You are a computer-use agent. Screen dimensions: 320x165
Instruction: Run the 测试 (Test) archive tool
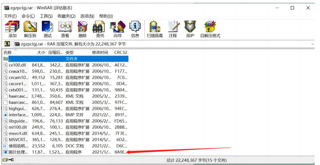pos(47,29)
